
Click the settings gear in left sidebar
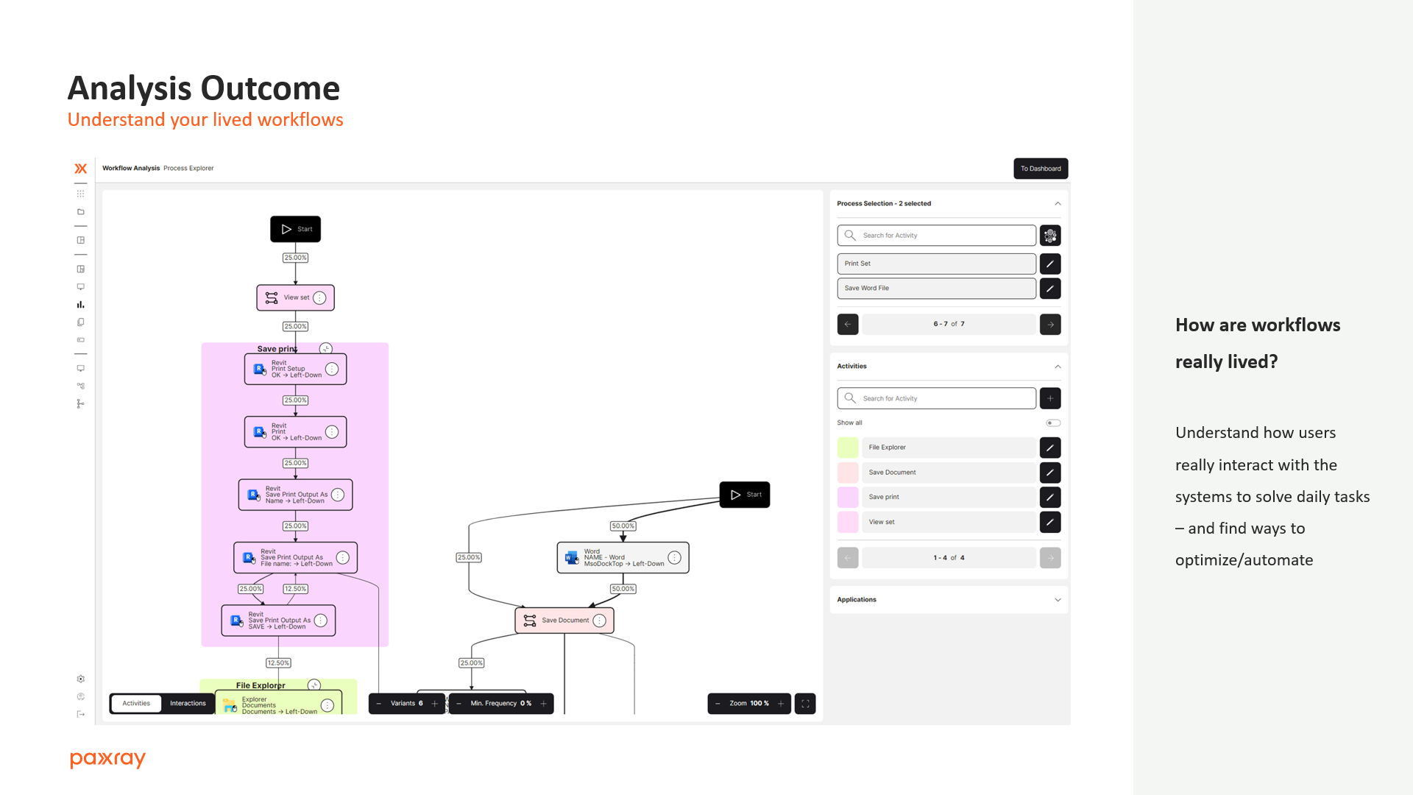[81, 679]
